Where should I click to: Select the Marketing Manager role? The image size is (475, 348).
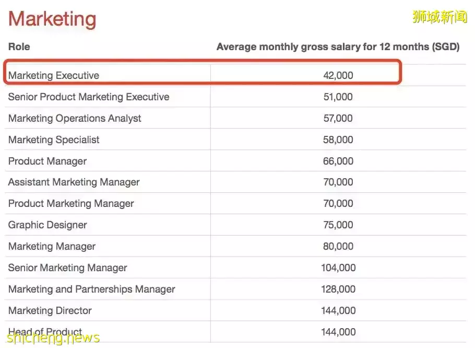[52, 247]
